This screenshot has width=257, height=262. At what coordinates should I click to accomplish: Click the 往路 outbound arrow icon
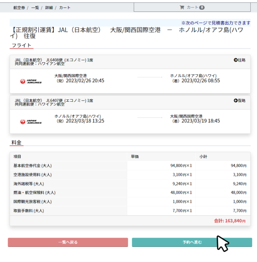point(236,60)
